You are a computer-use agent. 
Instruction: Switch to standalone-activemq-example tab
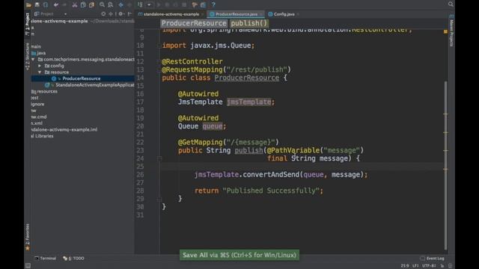click(171, 14)
